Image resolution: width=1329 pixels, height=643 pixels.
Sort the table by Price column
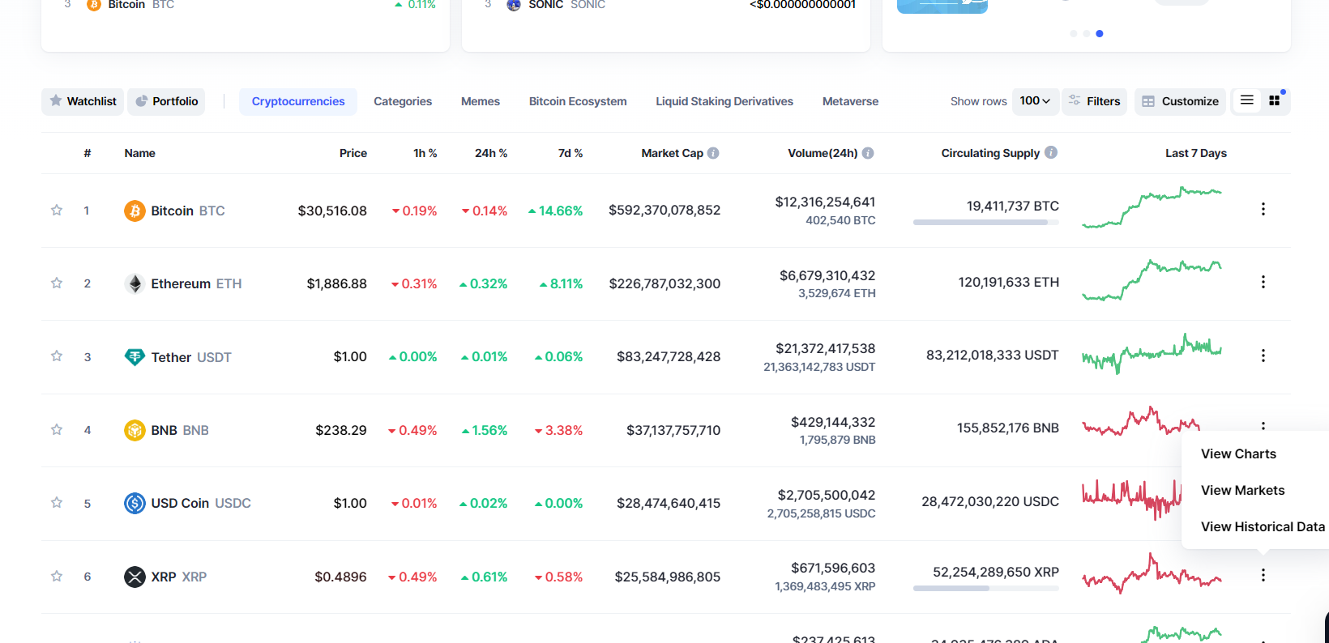tap(353, 153)
